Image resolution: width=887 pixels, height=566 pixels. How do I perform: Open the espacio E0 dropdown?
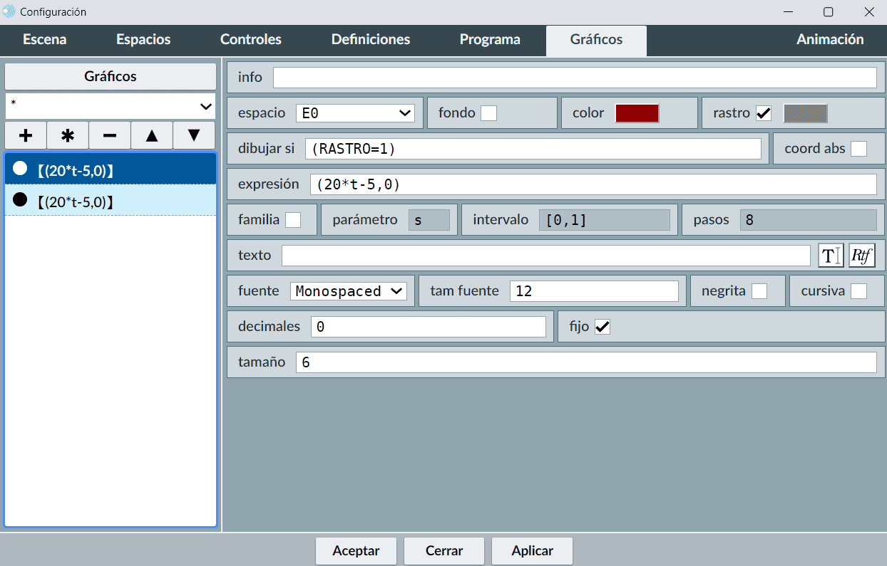coord(355,113)
